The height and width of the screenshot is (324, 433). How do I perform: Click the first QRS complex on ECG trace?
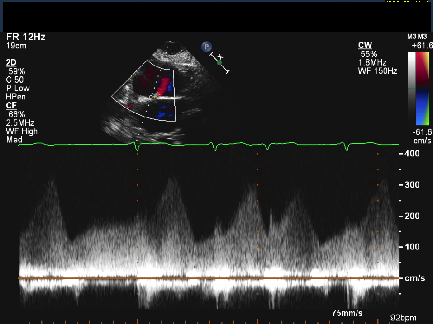(137, 146)
